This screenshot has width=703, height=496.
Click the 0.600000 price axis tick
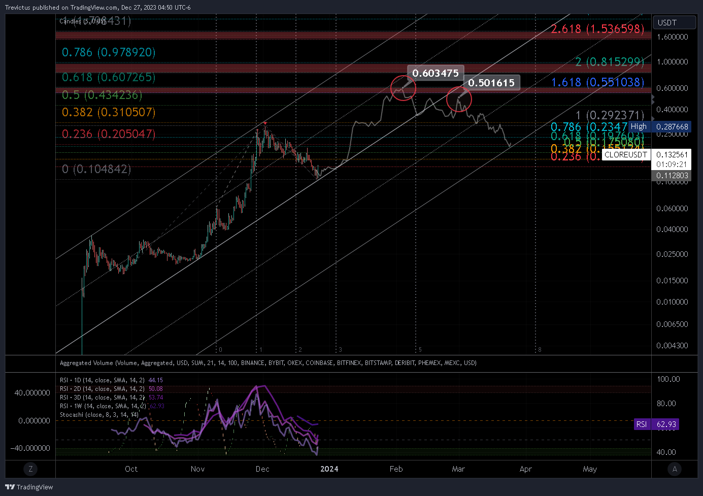point(672,88)
